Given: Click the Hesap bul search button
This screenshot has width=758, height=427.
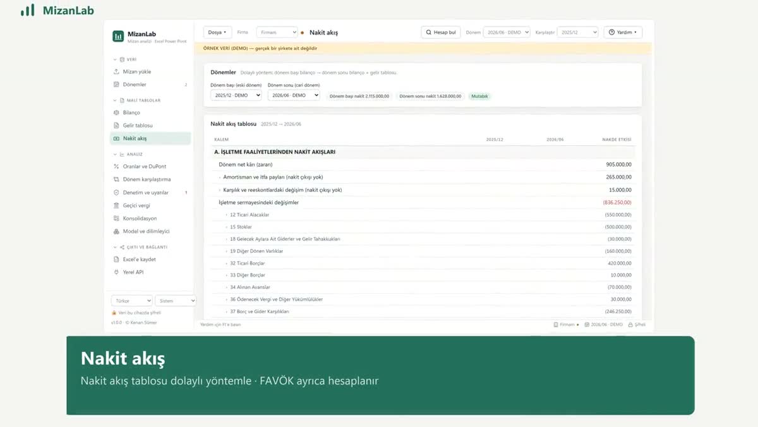Looking at the screenshot, I should pyautogui.click(x=441, y=32).
